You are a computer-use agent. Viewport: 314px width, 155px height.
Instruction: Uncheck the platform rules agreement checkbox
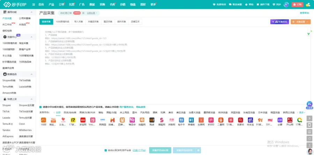tap(41, 107)
